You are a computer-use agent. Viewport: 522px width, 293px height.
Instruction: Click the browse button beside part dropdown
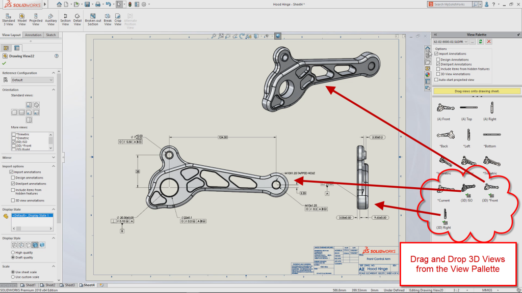(x=473, y=42)
